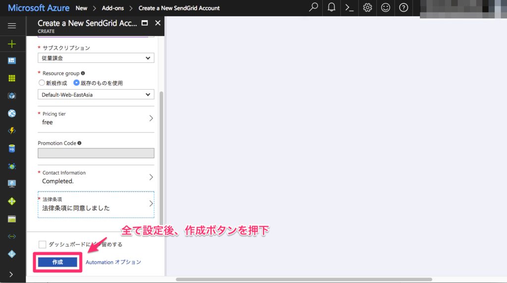Open the Dashboard icon in the sidebar
Screen dimensions: 507x283
(x=12, y=61)
